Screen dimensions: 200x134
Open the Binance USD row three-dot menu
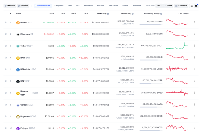coord(194,93)
